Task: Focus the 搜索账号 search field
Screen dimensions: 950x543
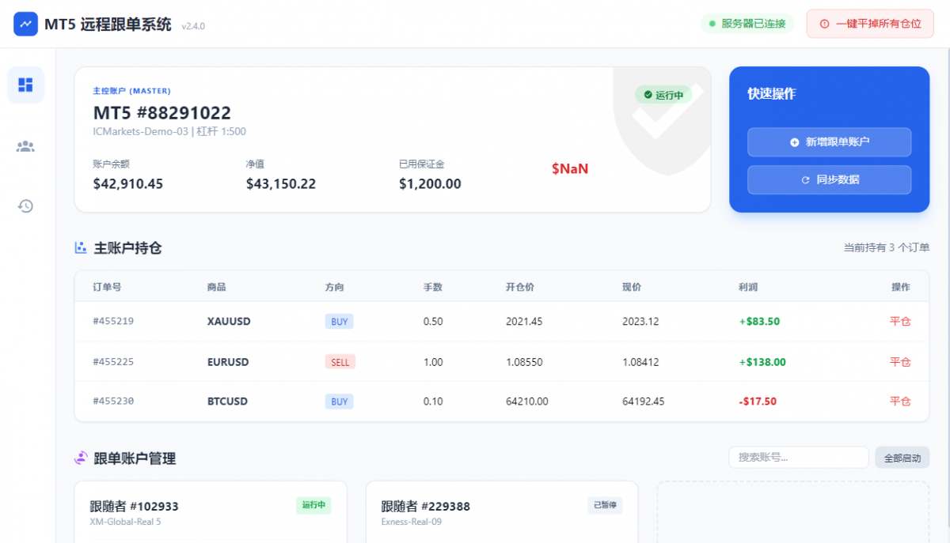Action: [799, 457]
